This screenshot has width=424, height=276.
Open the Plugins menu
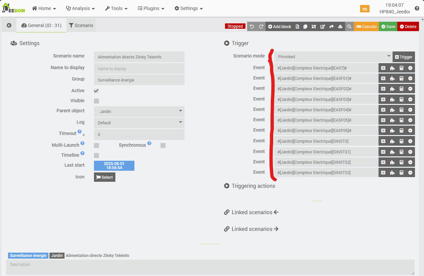[x=151, y=8]
